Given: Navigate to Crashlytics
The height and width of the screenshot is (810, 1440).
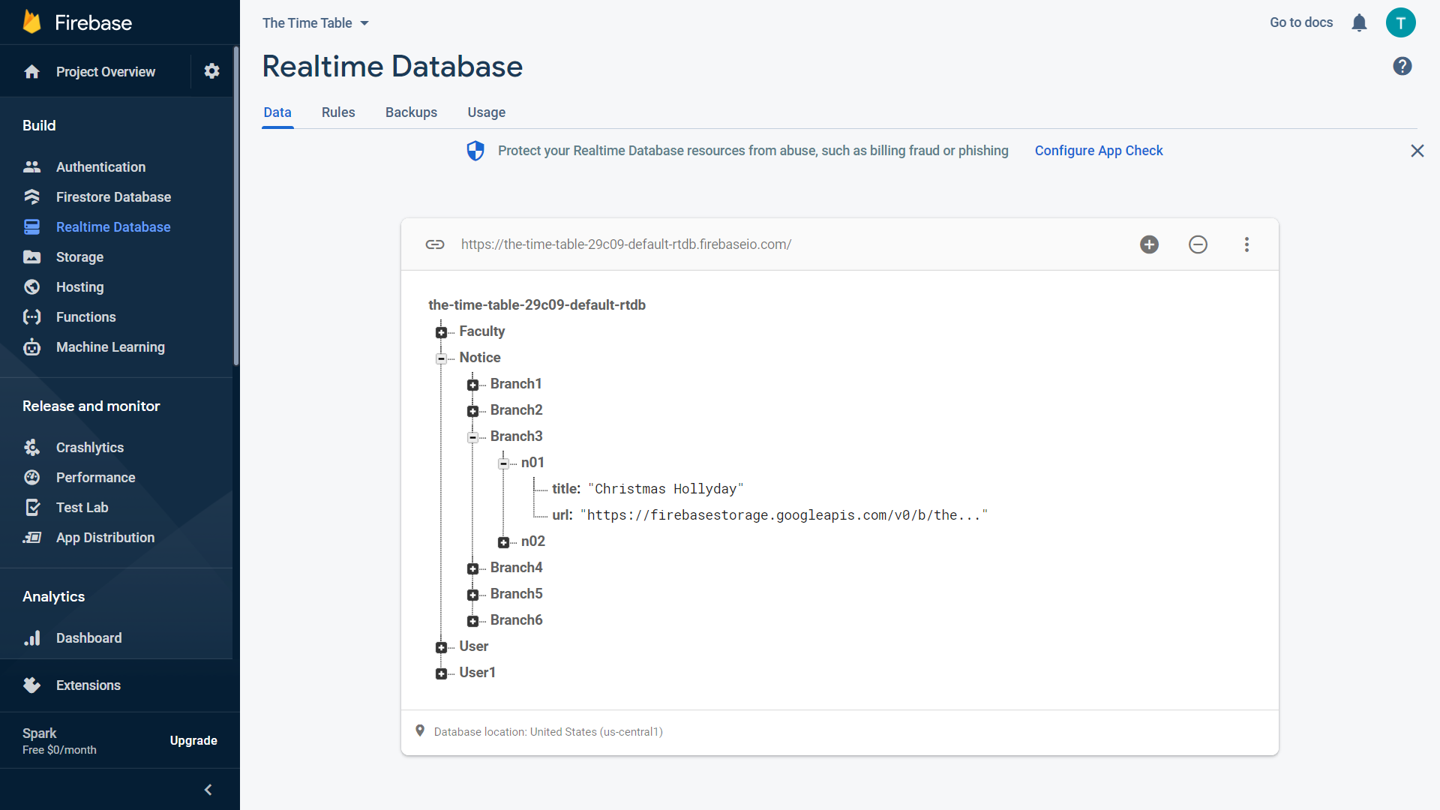Looking at the screenshot, I should tap(90, 447).
